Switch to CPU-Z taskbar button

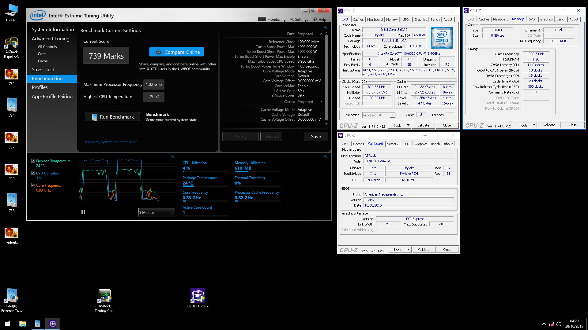(x=53, y=324)
